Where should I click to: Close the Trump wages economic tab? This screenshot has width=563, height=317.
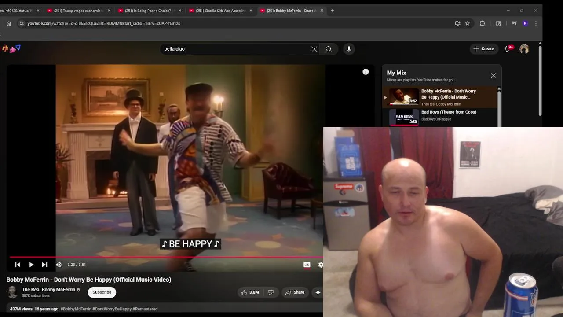[109, 11]
